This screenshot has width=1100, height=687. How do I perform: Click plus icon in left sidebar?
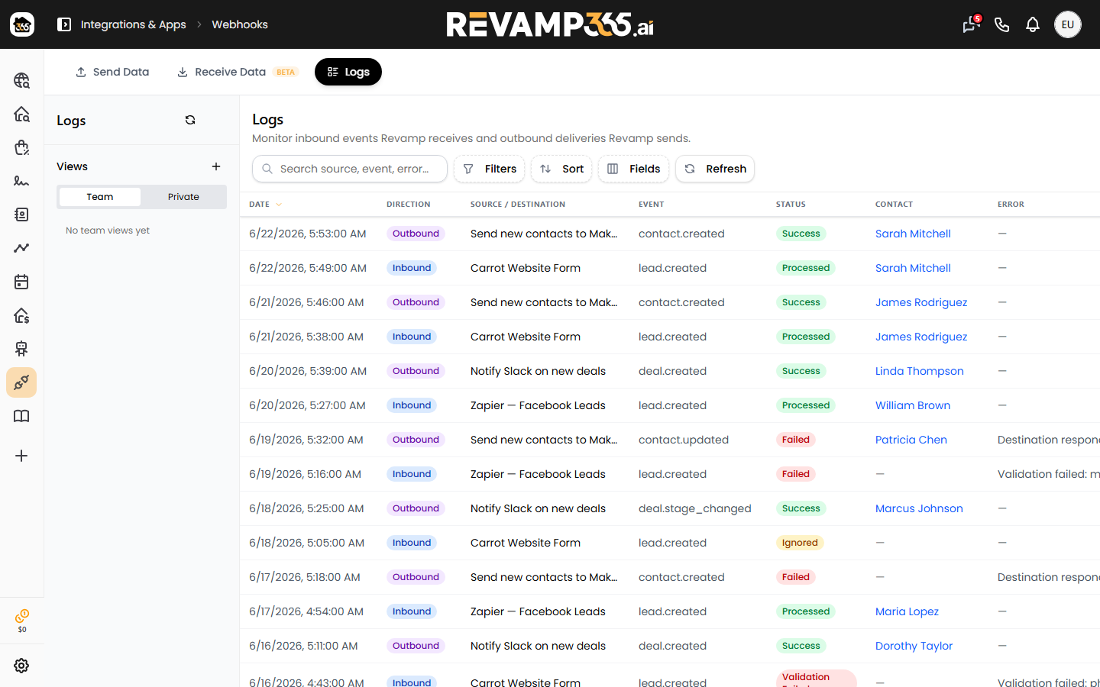(x=21, y=456)
